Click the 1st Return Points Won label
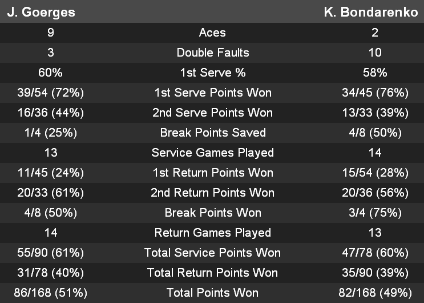This screenshot has height=303, width=424. click(x=212, y=173)
